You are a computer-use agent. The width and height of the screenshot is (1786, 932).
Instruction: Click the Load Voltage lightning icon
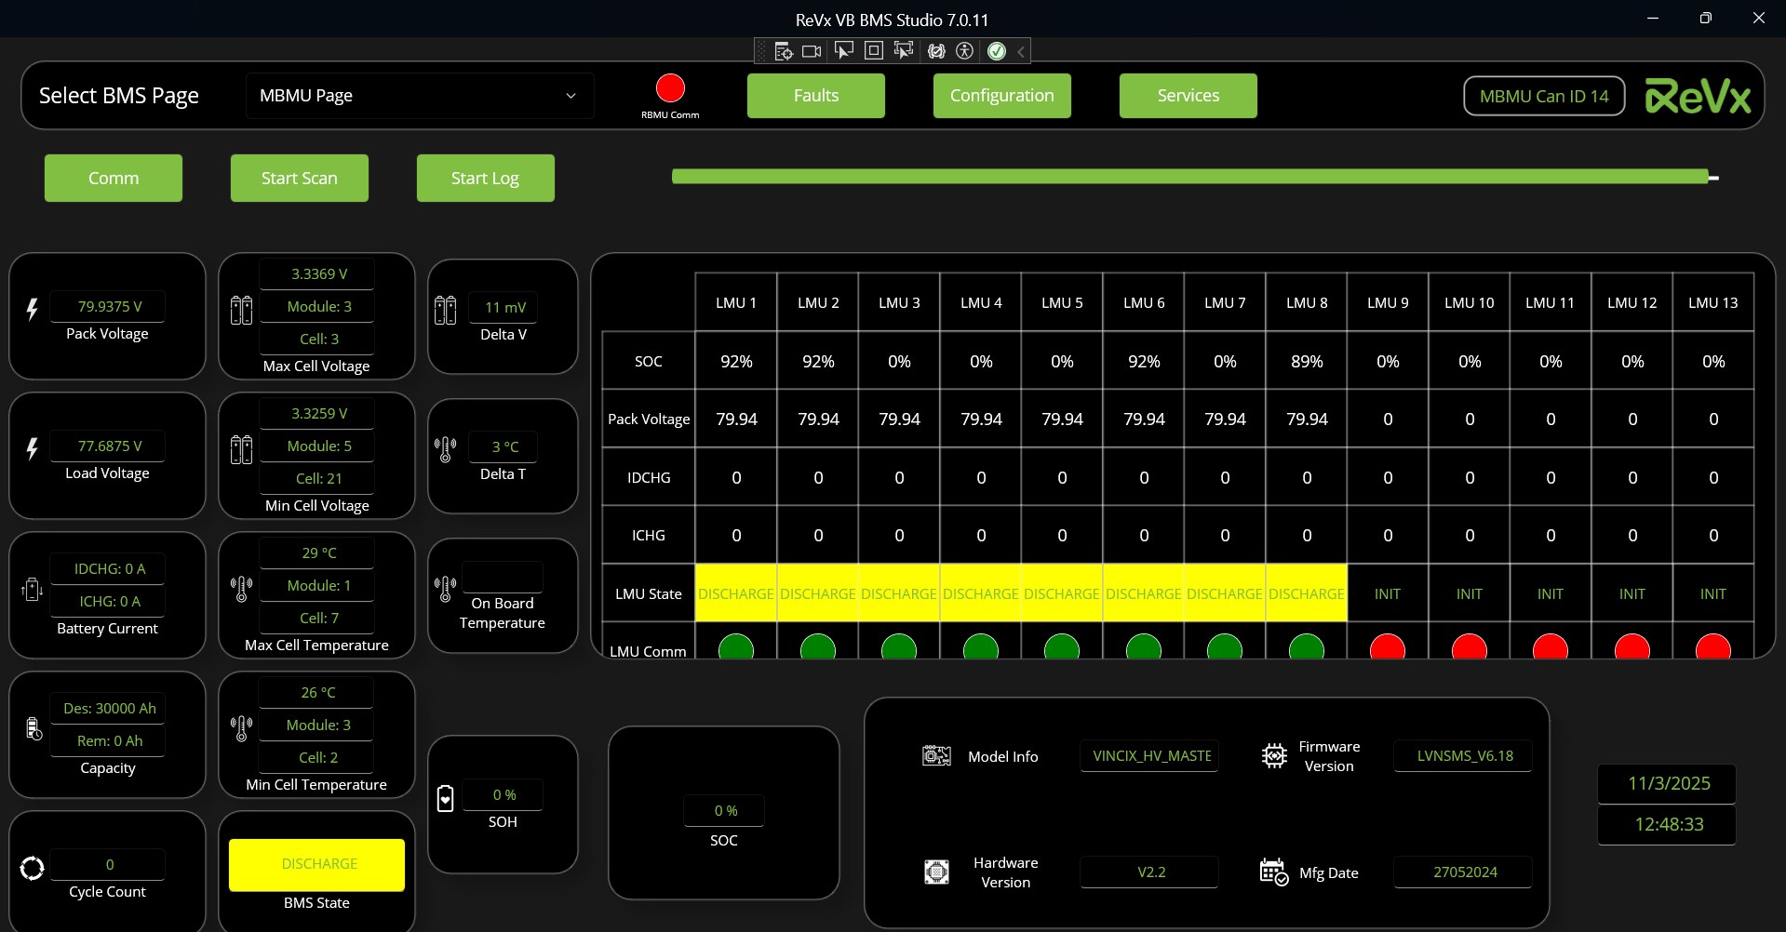[32, 449]
